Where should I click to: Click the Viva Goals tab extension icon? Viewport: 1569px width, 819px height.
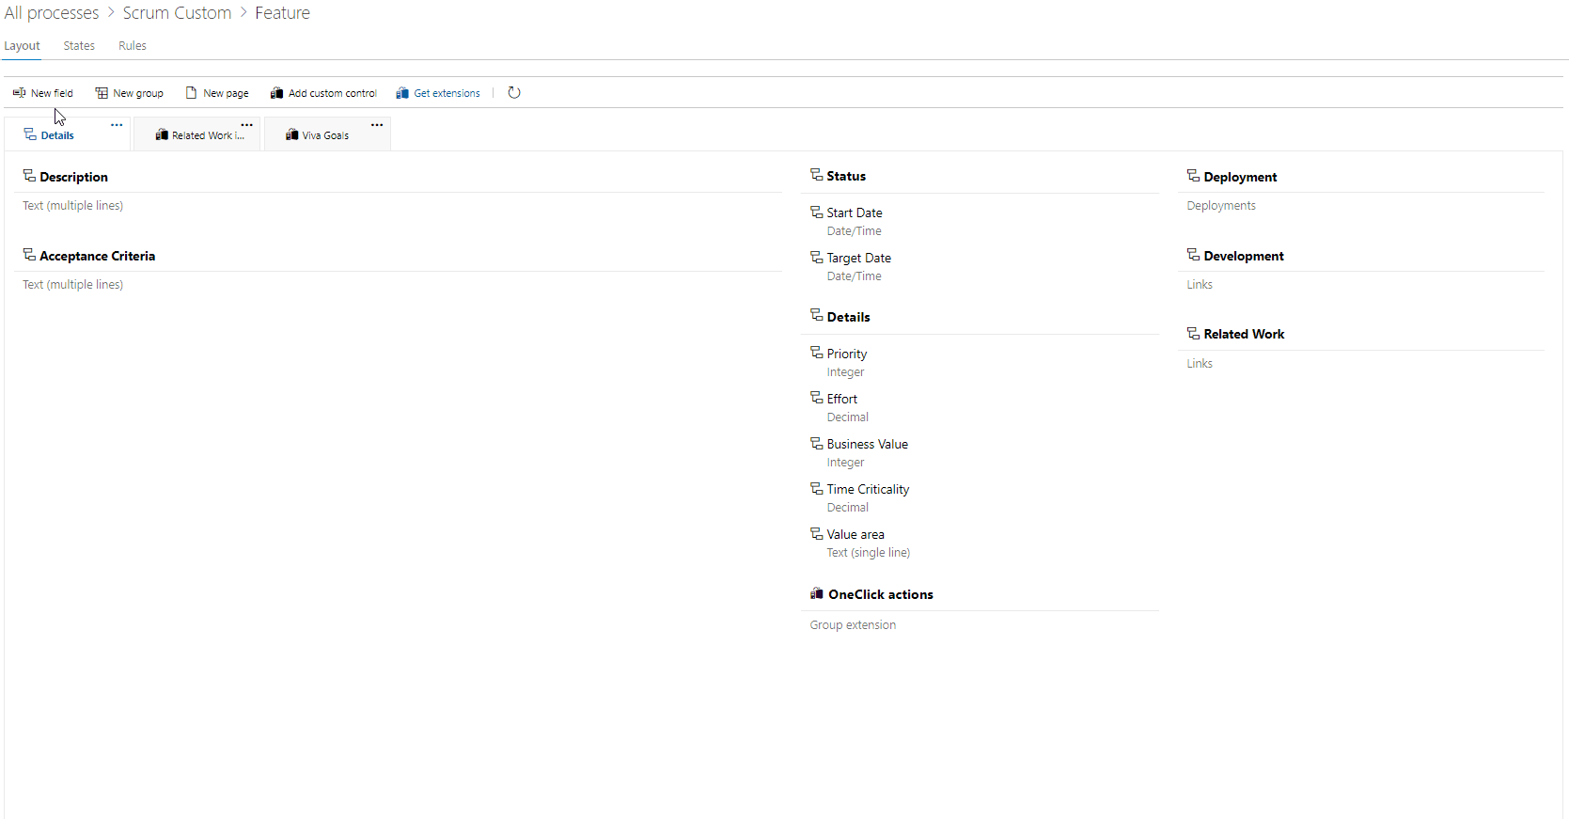[x=291, y=135]
